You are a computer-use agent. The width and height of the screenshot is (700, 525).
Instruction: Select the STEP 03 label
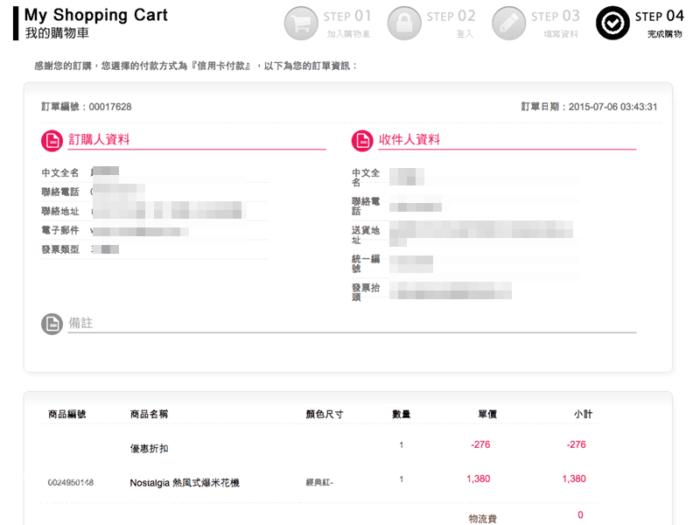[556, 17]
